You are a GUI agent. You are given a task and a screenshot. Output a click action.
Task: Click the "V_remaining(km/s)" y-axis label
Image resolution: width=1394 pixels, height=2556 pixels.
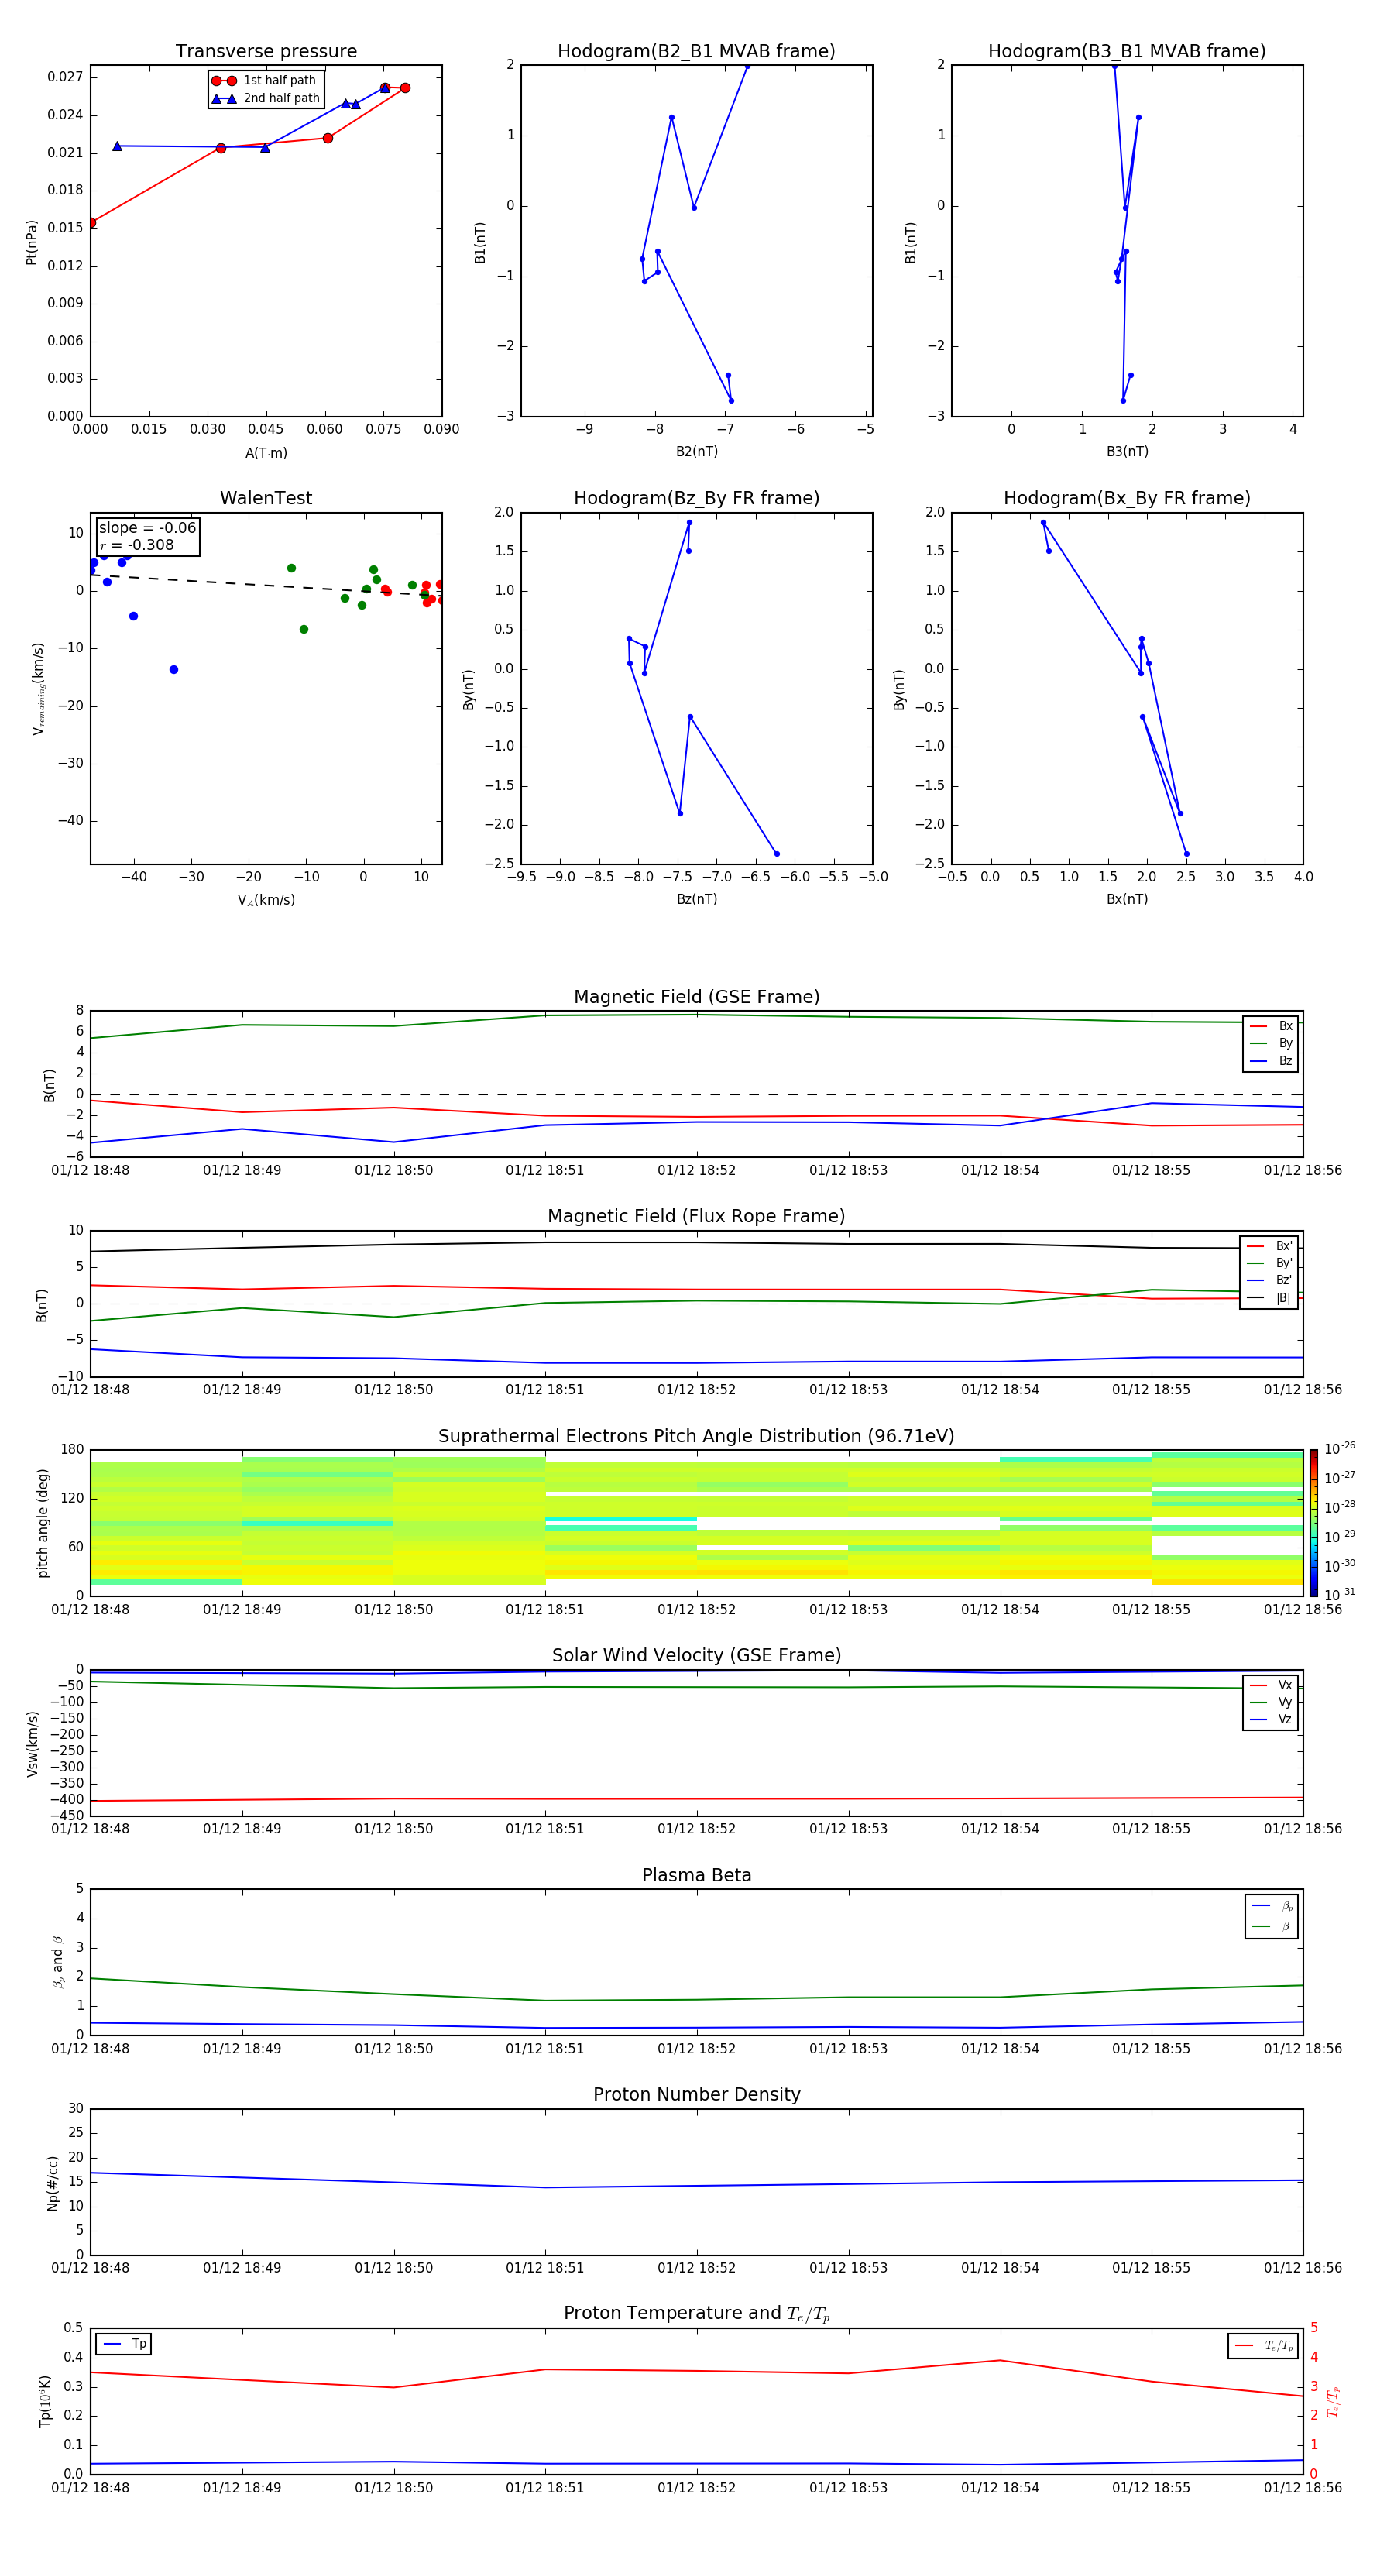[38, 689]
